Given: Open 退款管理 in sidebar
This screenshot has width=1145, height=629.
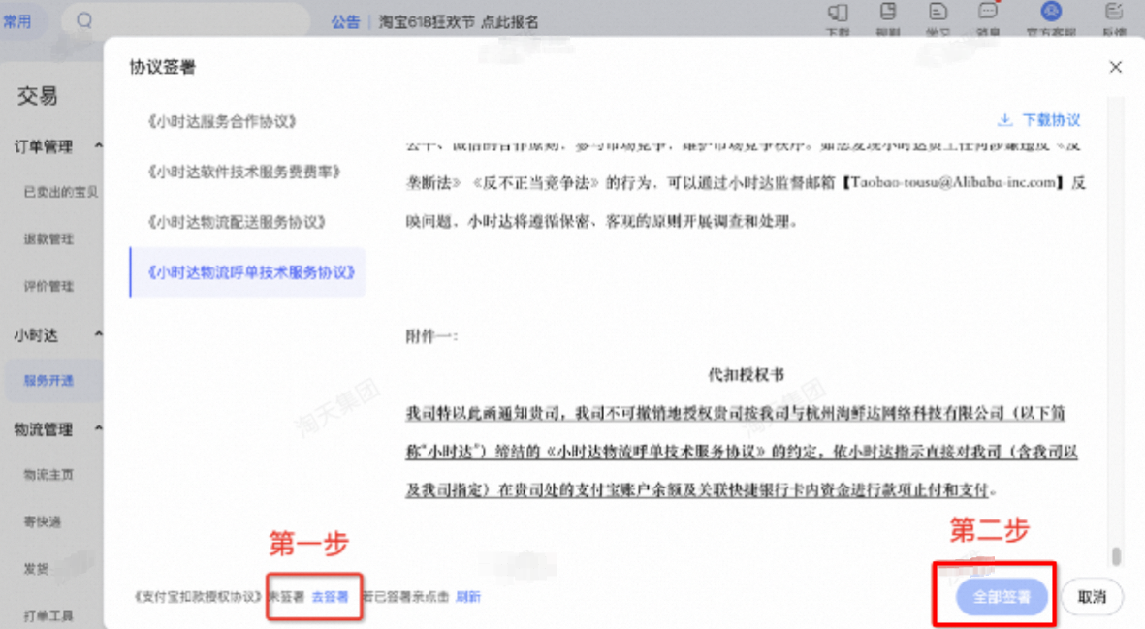Looking at the screenshot, I should click(48, 239).
